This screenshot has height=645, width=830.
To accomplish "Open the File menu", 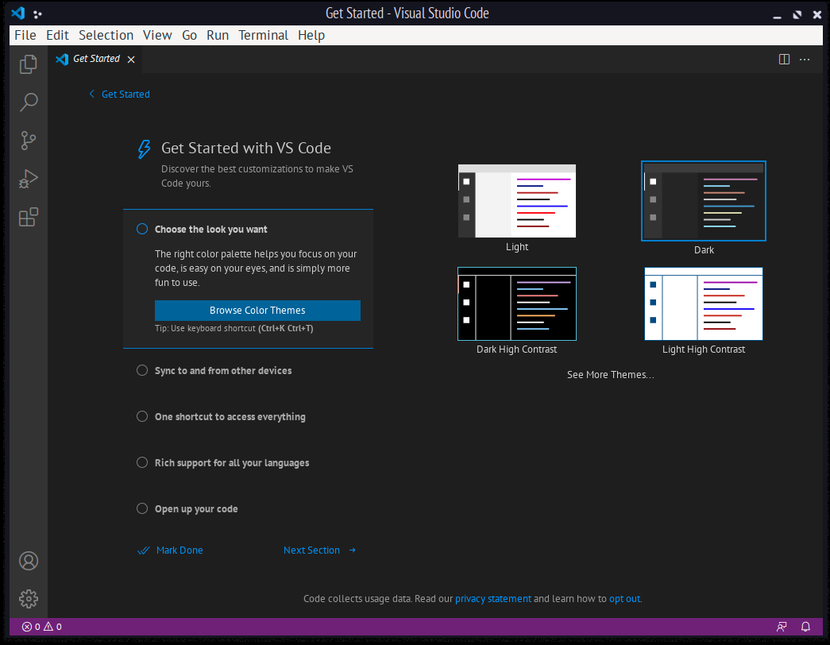I will 25,36.
